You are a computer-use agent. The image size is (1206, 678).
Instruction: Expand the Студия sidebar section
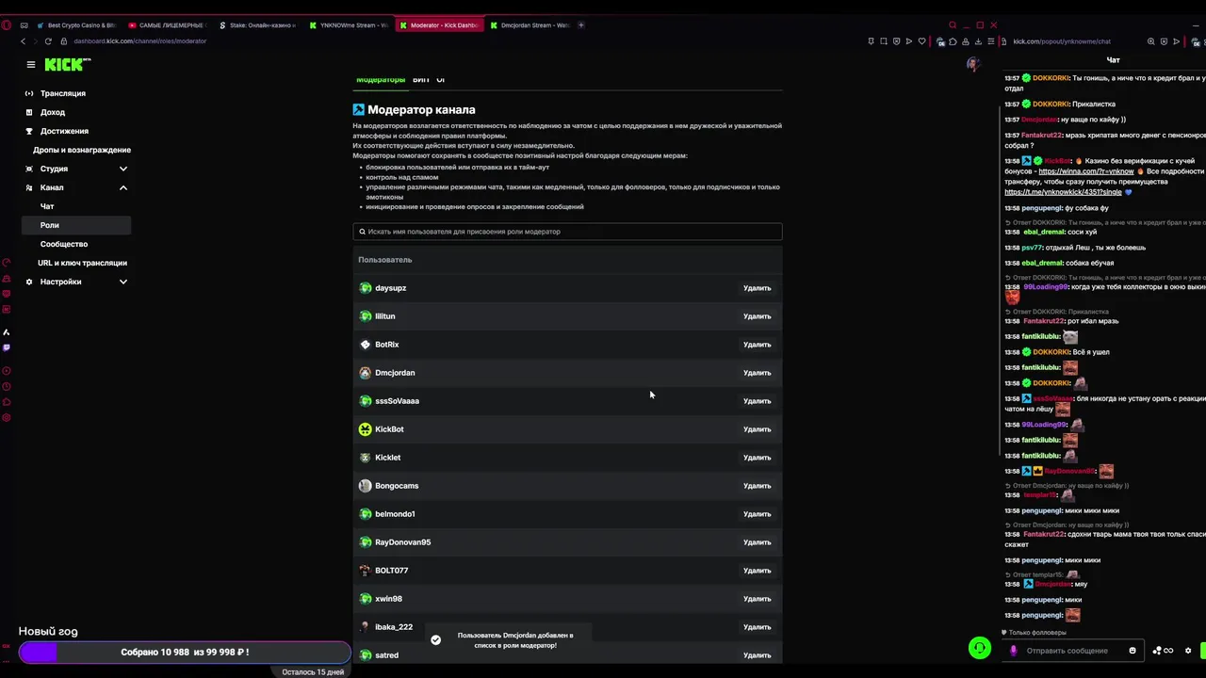click(x=122, y=169)
